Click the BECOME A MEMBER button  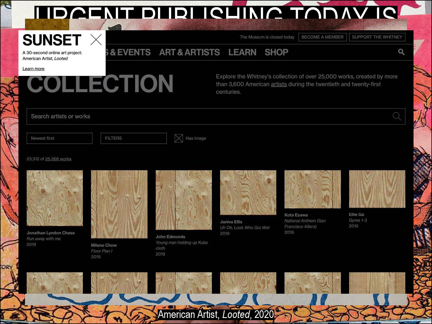[322, 37]
